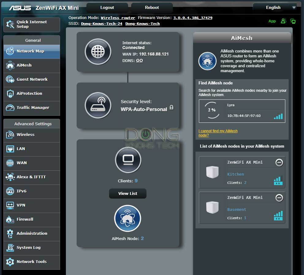Click the Basement node device thumbnail
This screenshot has width=304, height=275.
(x=212, y=207)
